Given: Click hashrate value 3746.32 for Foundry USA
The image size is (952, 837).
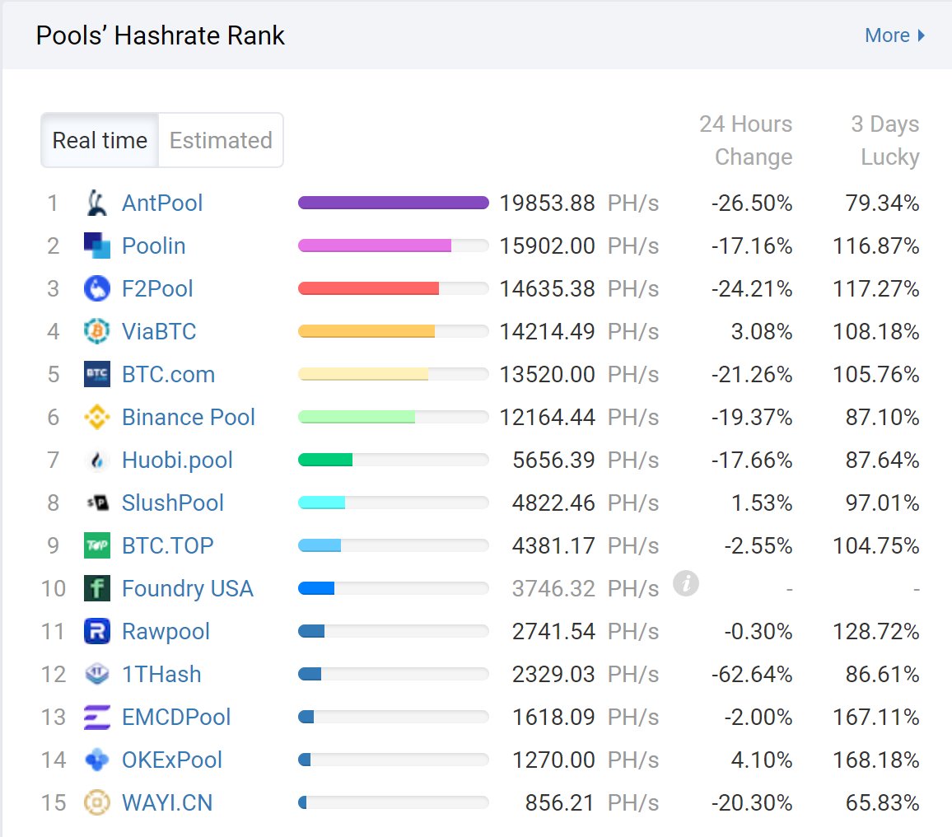Looking at the screenshot, I should pos(553,588).
